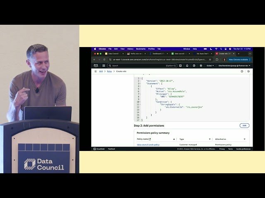Go back in Chrome history
This screenshot has height=198, width=265.
(94, 59)
